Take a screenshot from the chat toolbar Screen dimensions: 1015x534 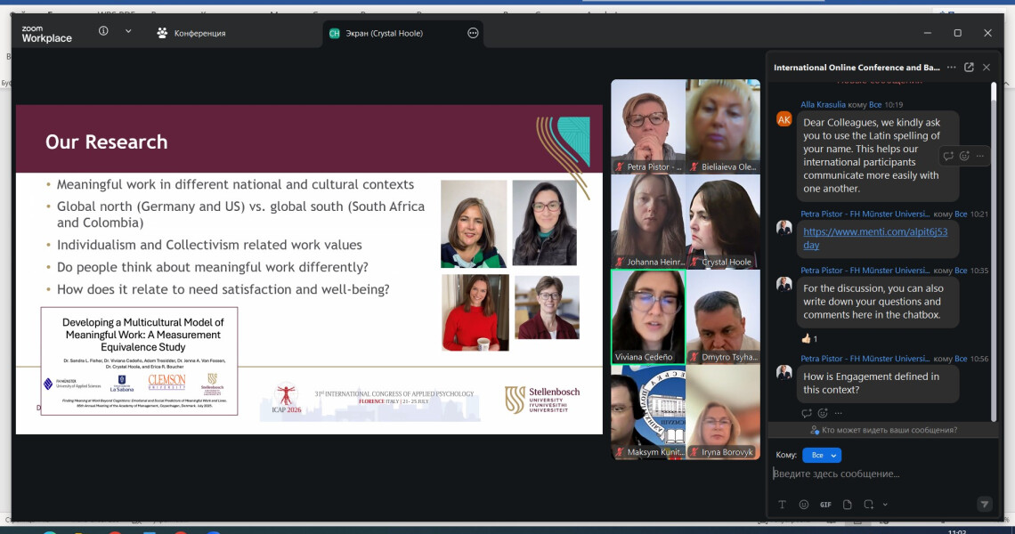(x=869, y=505)
